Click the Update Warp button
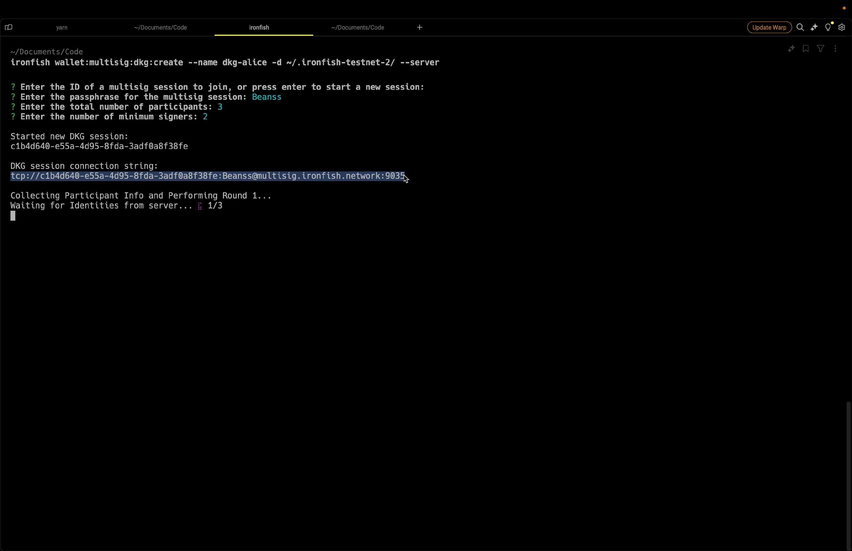This screenshot has width=852, height=551. pos(769,28)
